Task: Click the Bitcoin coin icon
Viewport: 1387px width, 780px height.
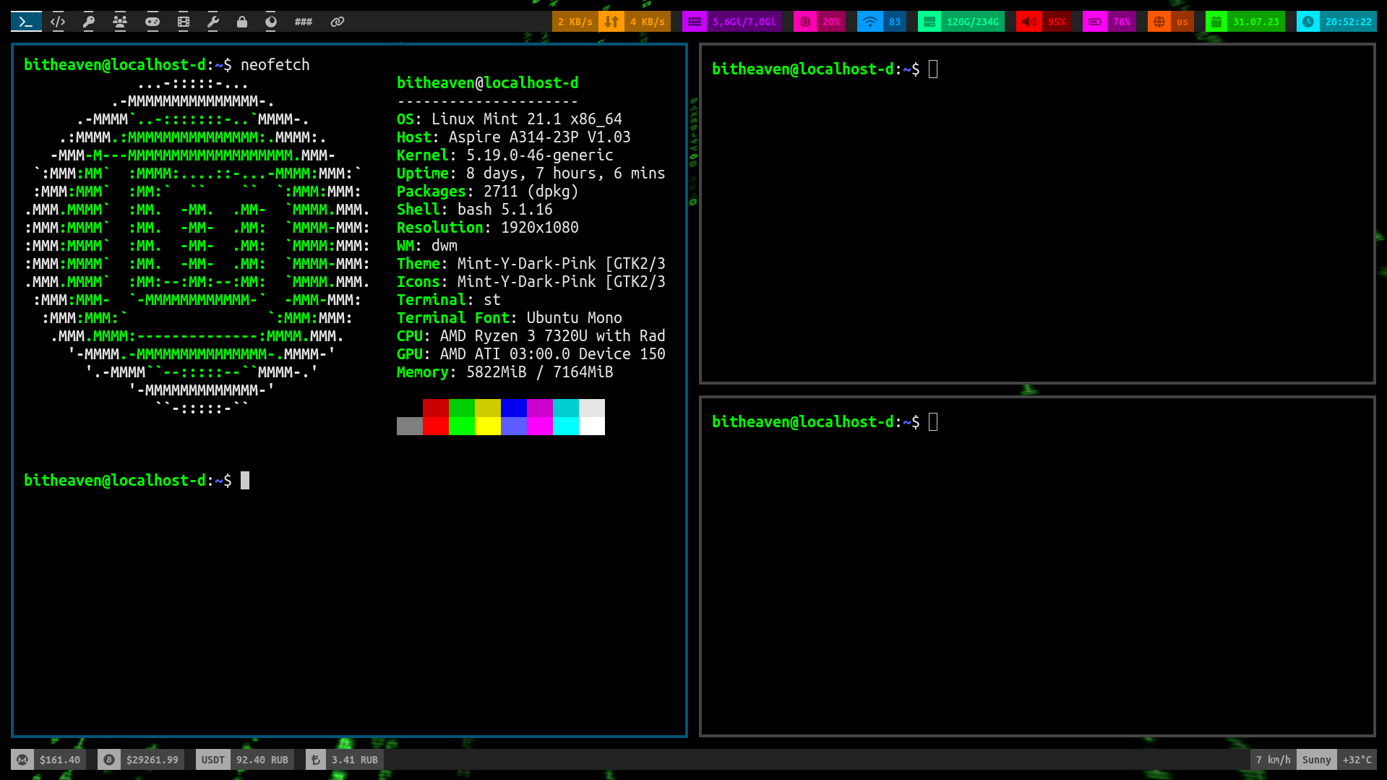Action: coord(109,760)
